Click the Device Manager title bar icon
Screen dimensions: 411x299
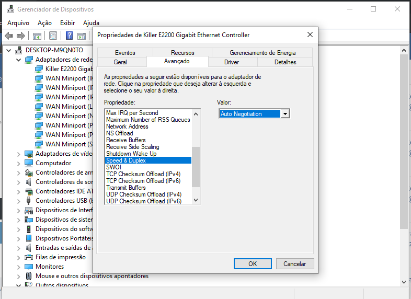[x=10, y=9]
